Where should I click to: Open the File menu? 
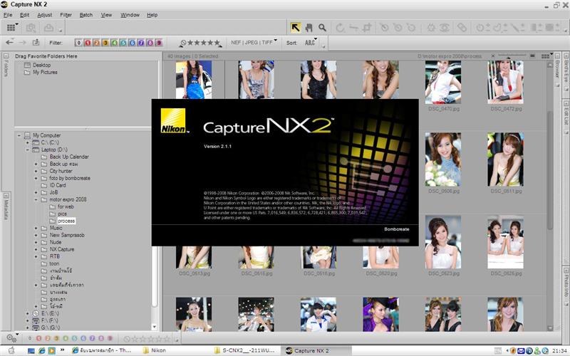tap(8, 15)
